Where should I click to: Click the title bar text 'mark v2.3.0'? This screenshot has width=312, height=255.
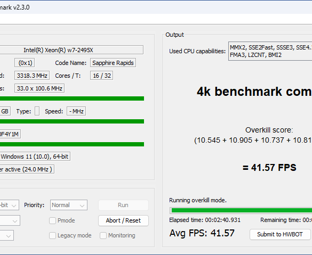click(x=15, y=7)
